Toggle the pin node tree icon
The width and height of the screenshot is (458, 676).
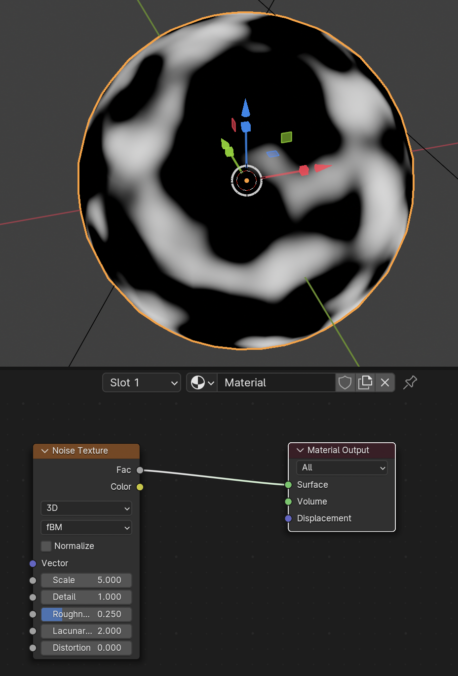[x=410, y=382]
